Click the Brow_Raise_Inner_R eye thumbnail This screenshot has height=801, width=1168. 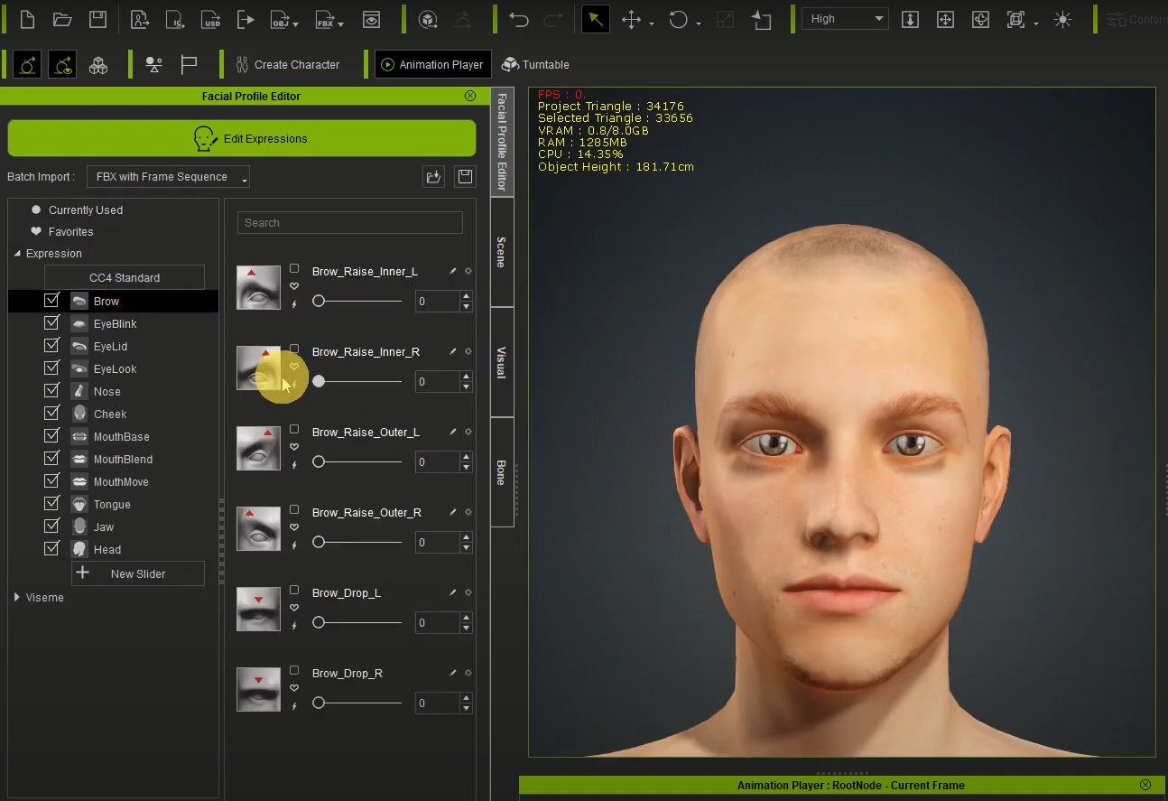pyautogui.click(x=258, y=368)
